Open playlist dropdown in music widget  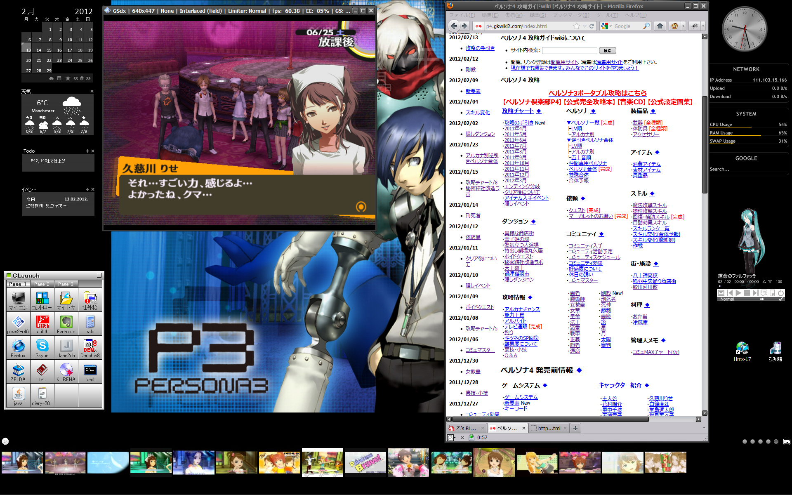(721, 292)
